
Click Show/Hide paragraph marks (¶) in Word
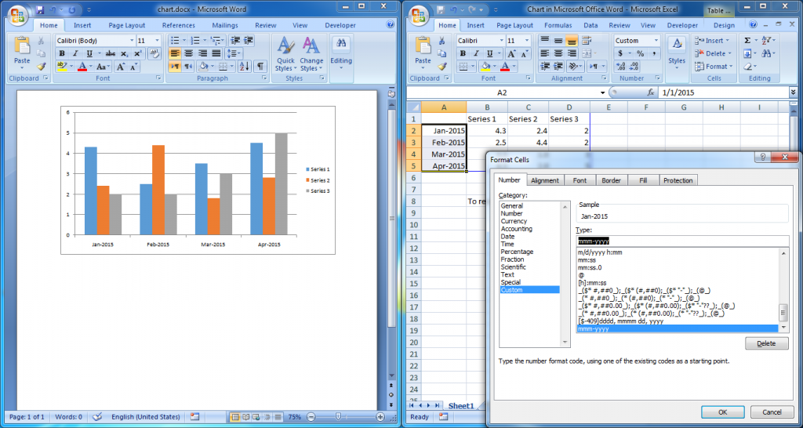[260, 66]
